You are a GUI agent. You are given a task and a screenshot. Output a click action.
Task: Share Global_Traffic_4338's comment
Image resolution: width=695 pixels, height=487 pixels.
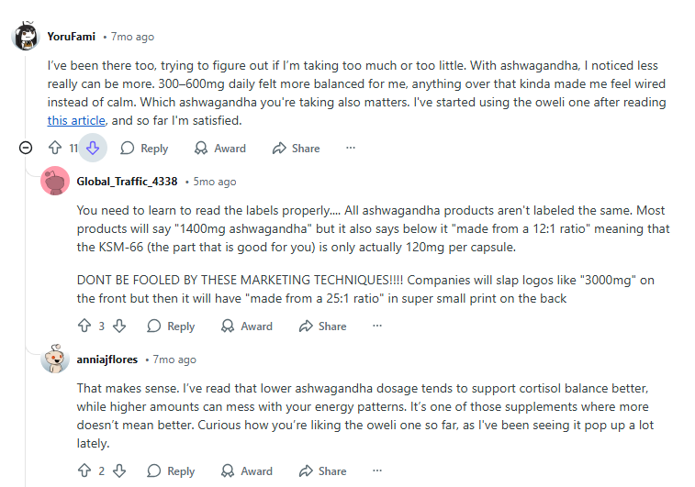(322, 326)
